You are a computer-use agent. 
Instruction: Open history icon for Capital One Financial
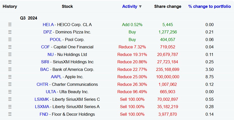tap(10, 47)
